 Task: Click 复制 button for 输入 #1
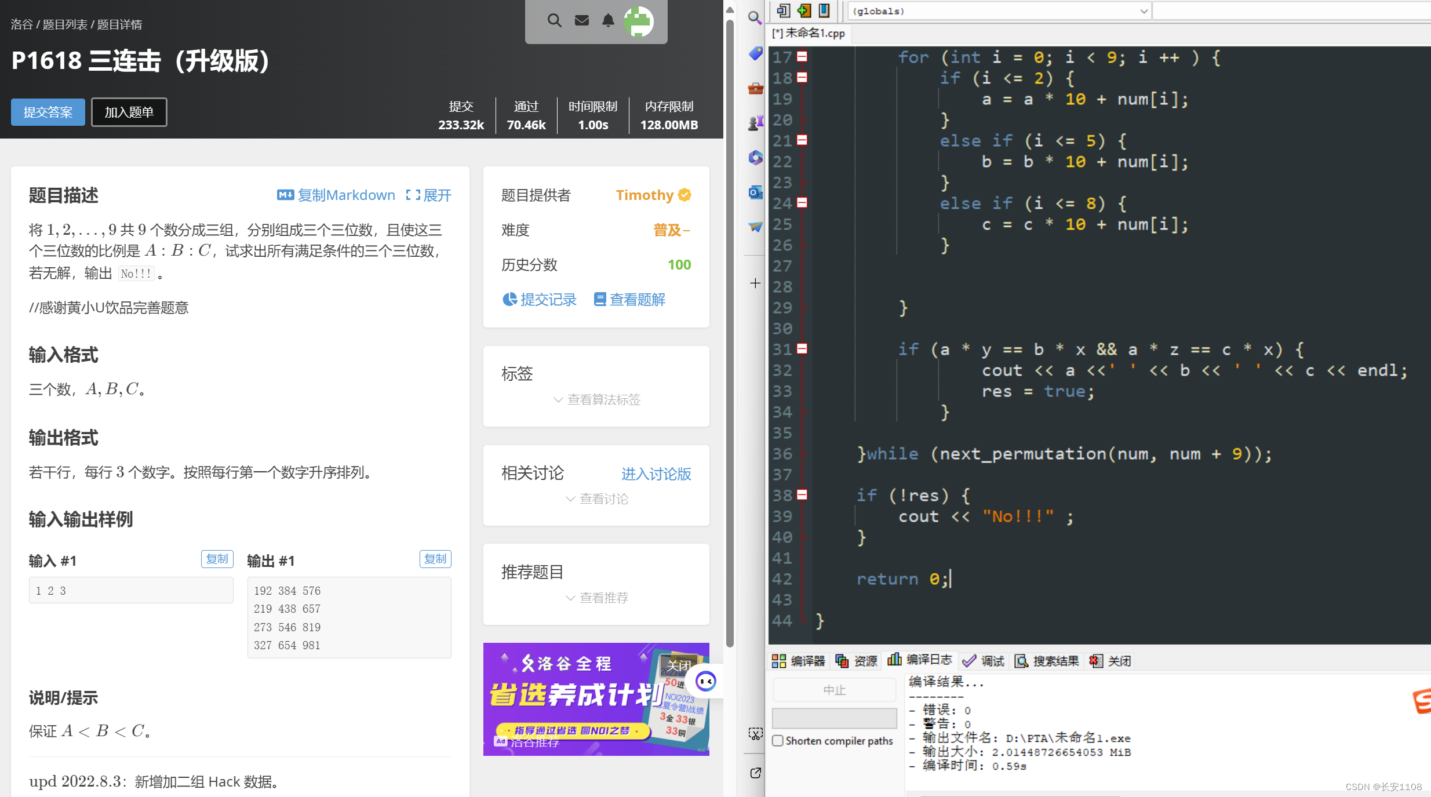click(x=217, y=559)
